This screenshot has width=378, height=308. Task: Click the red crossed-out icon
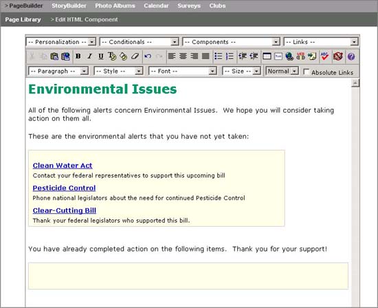click(338, 56)
